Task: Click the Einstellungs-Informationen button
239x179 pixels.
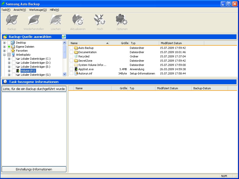Action: click(x=34, y=169)
